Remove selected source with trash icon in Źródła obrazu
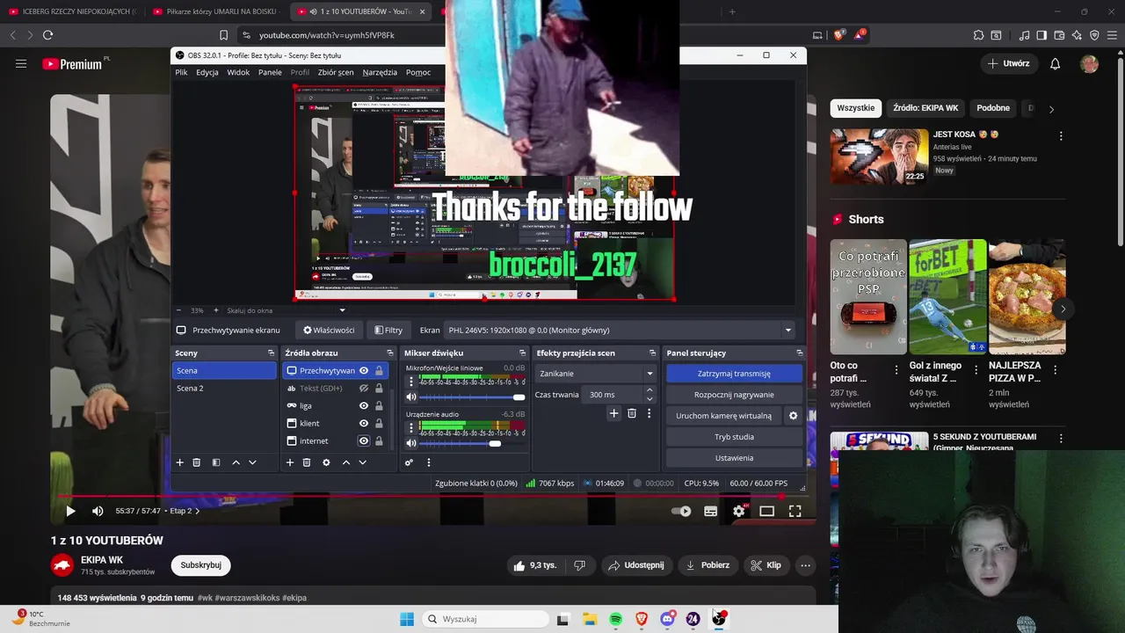This screenshot has width=1125, height=633. pos(307,462)
